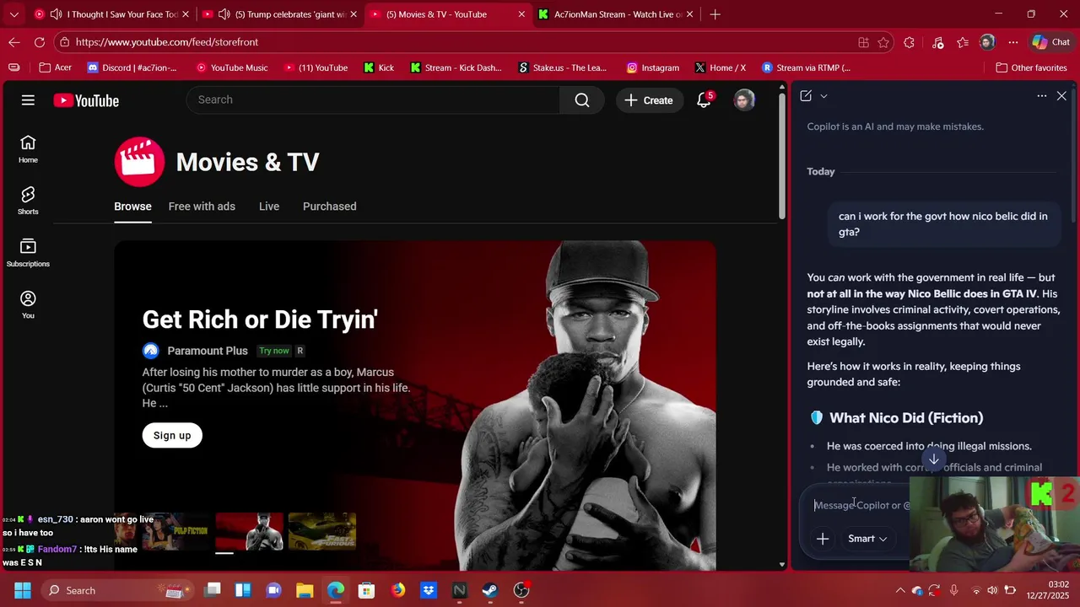This screenshot has width=1080, height=607.
Task: Select the Free with ads tab
Action: [x=202, y=206]
